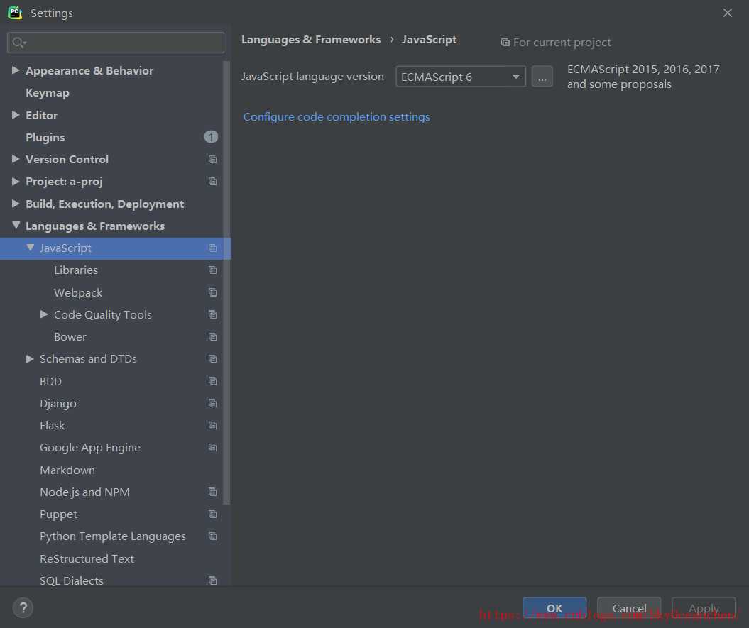Image resolution: width=749 pixels, height=628 pixels.
Task: Click project-level icon beside Webpack
Action: 212,292
